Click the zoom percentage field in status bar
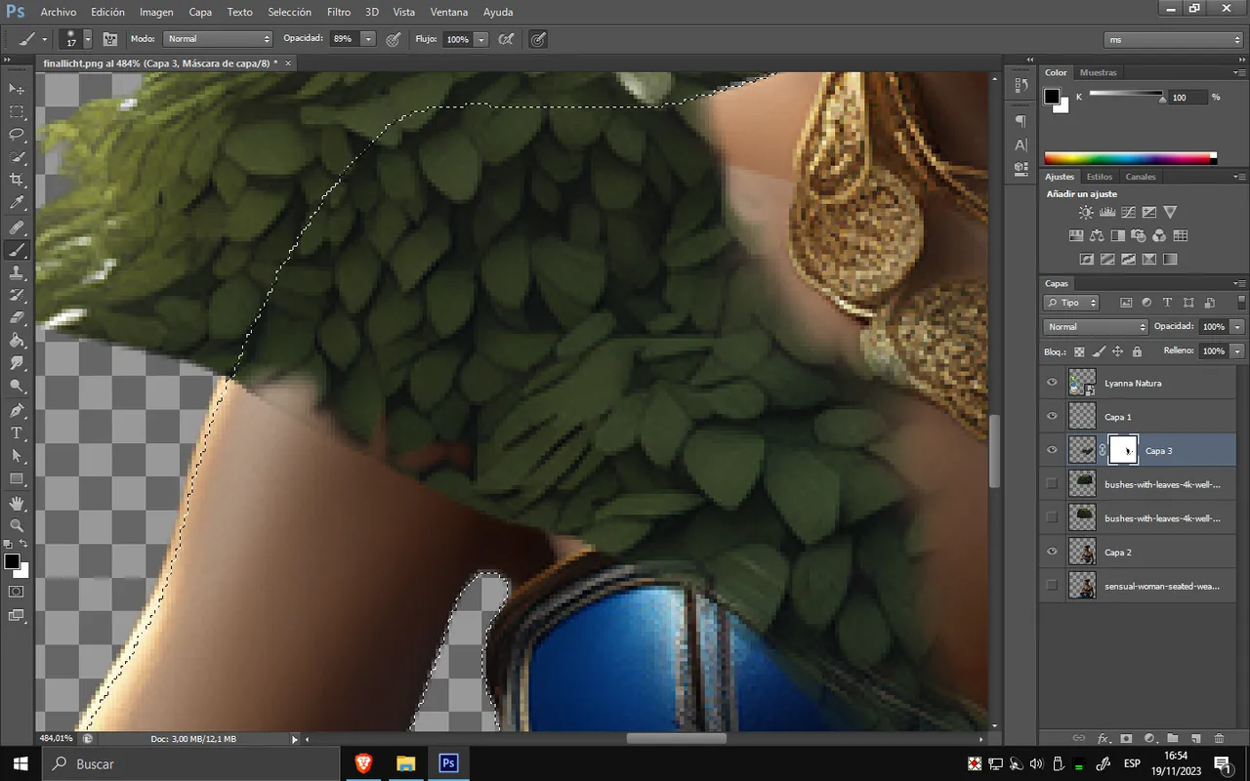1250x781 pixels. [57, 739]
